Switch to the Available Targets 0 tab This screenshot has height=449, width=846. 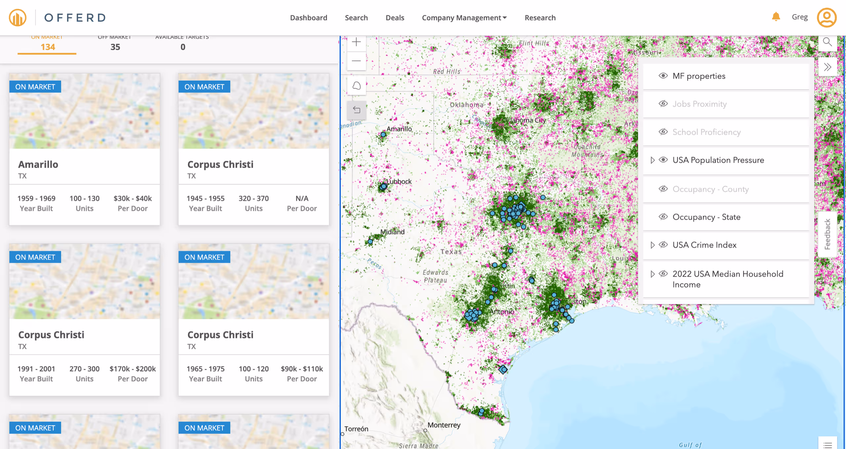182,44
